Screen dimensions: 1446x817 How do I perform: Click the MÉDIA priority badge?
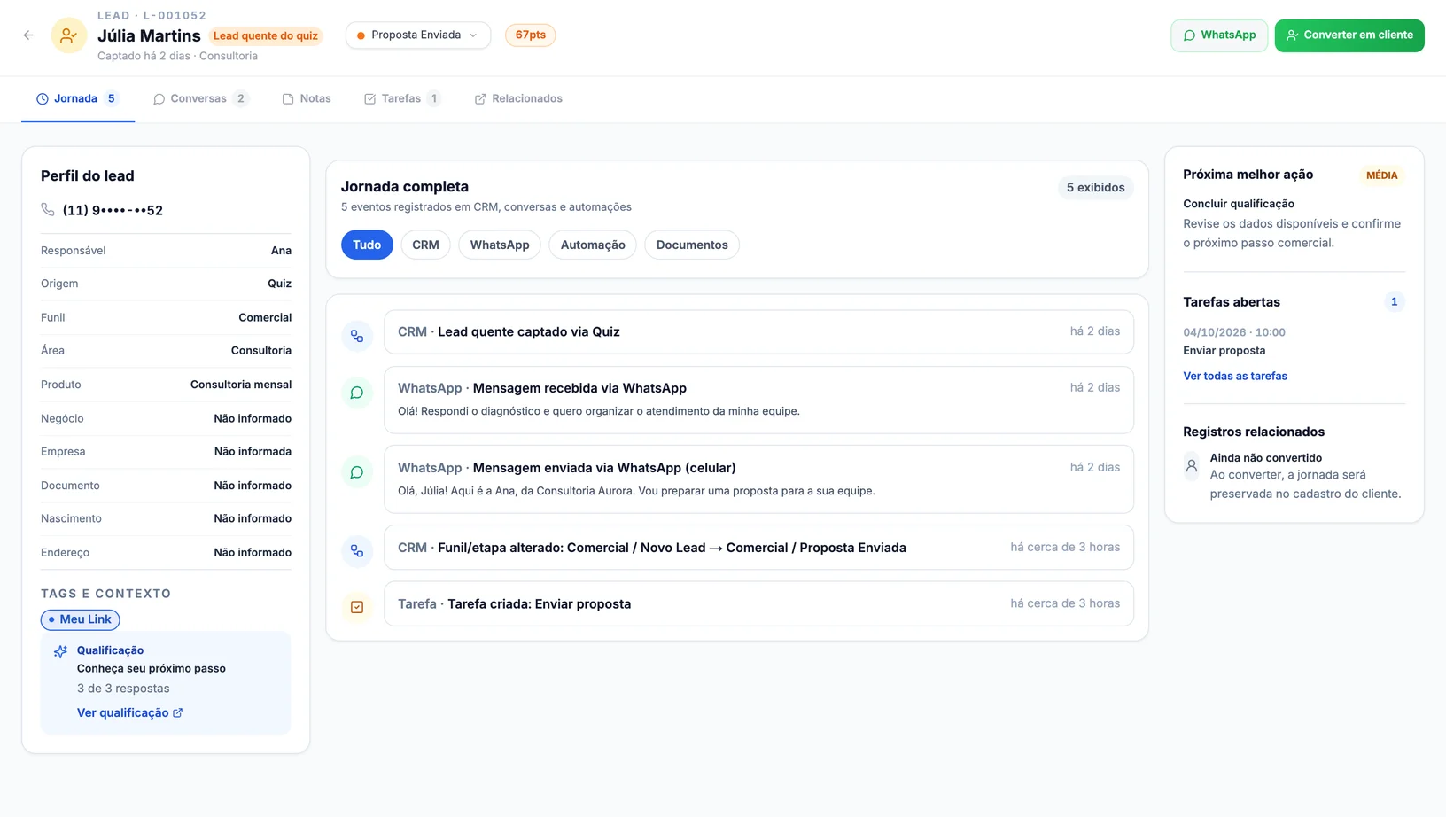[x=1381, y=175]
